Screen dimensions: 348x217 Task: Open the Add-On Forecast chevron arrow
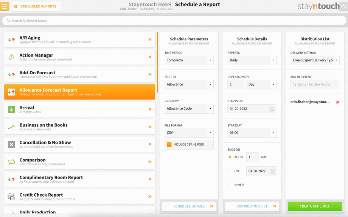click(150, 74)
